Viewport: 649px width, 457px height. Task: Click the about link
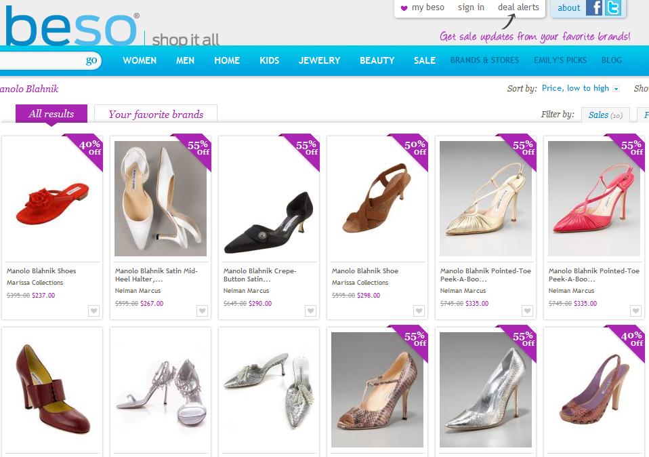tap(568, 8)
